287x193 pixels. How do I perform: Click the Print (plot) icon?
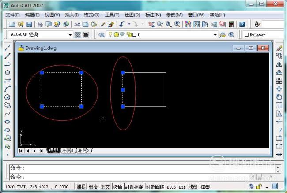[x=40, y=24]
